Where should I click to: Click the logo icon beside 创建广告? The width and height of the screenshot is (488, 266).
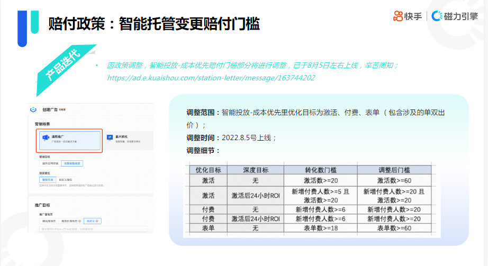[x=33, y=109]
